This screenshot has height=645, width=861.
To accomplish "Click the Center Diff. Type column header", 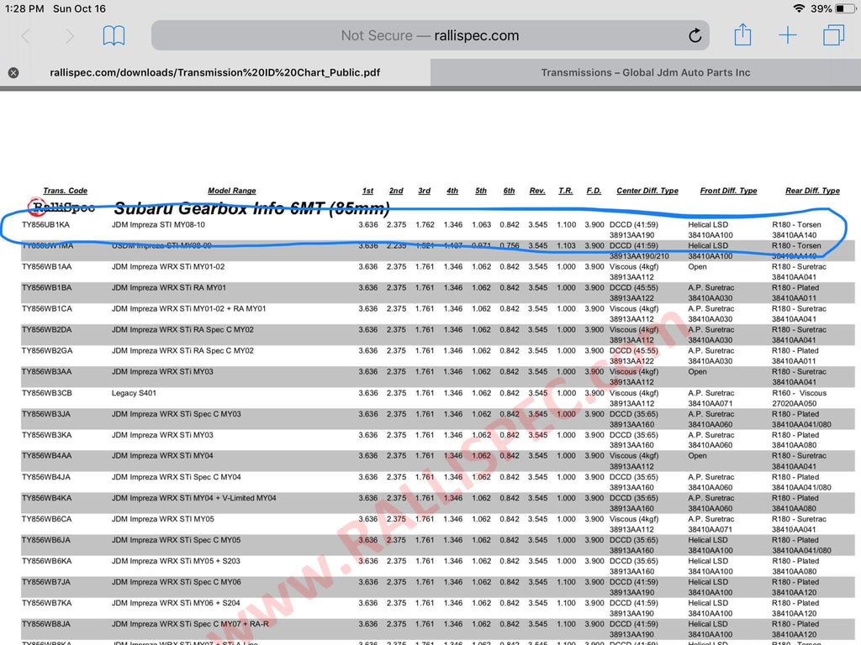I will pyautogui.click(x=647, y=191).
